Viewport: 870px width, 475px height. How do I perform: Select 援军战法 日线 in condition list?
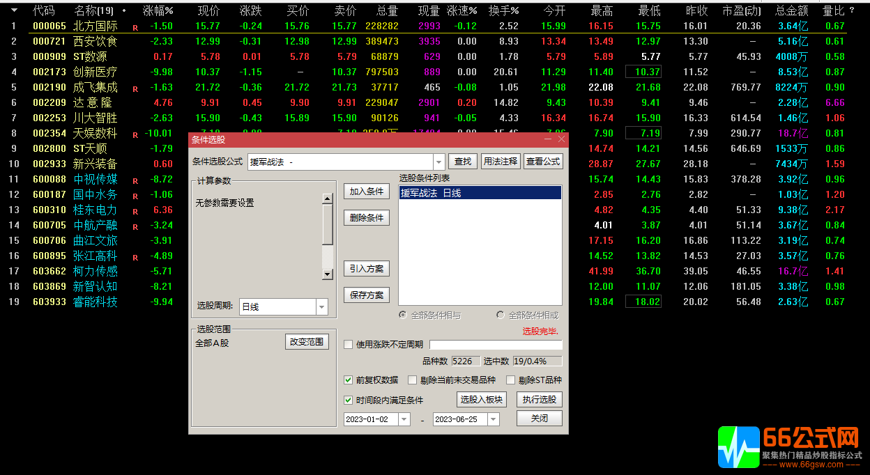[x=480, y=193]
